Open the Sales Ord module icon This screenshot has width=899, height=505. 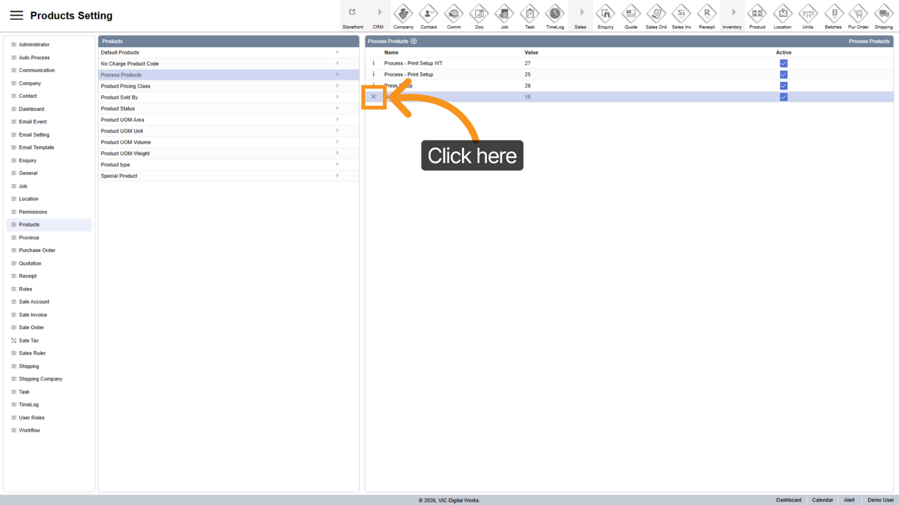656,13
